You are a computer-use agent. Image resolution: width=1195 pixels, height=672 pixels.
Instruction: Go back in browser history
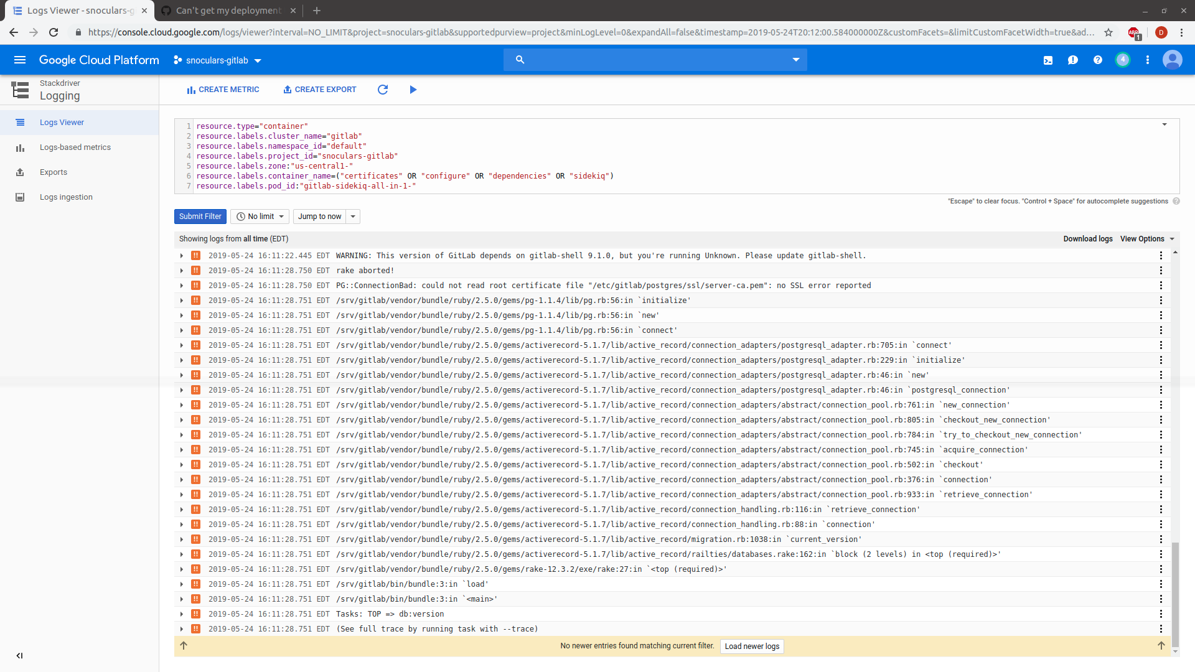pos(14,32)
